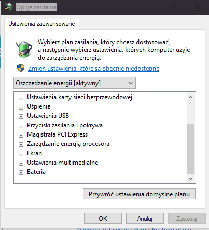Expand Magistrala PCI Express

click(x=21, y=136)
